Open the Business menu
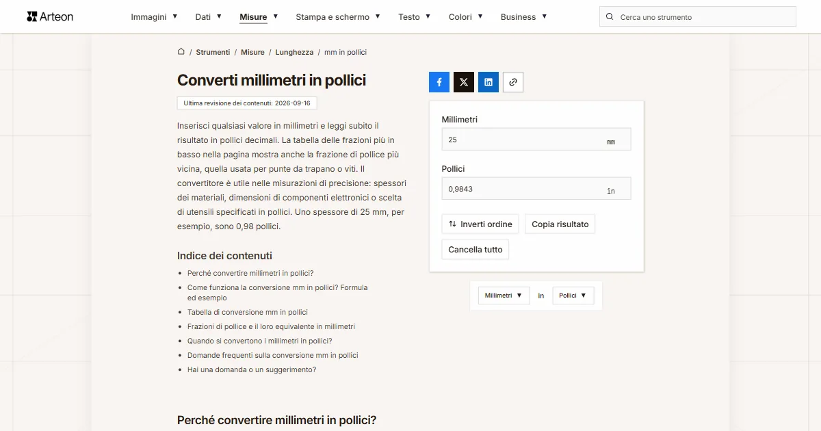 click(x=523, y=17)
